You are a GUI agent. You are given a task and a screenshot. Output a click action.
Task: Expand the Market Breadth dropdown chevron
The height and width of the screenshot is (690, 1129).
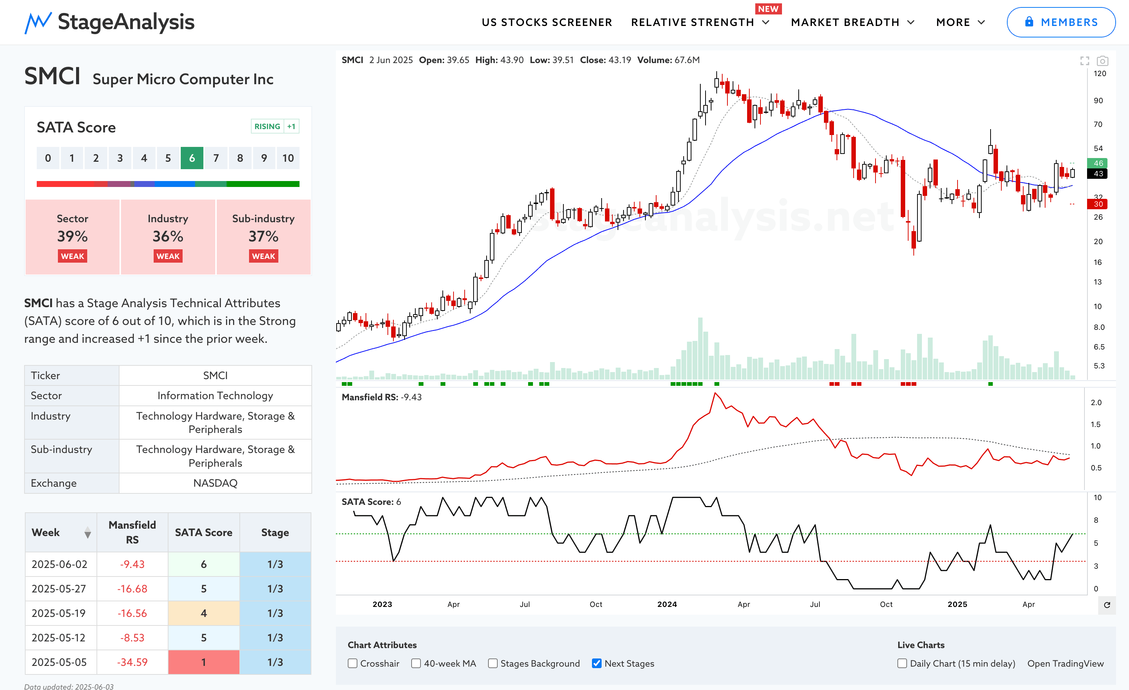point(911,22)
